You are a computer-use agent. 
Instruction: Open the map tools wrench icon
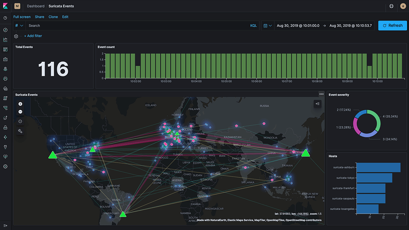[x=20, y=131]
